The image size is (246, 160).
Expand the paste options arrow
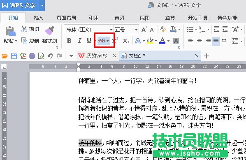[x=16, y=41]
